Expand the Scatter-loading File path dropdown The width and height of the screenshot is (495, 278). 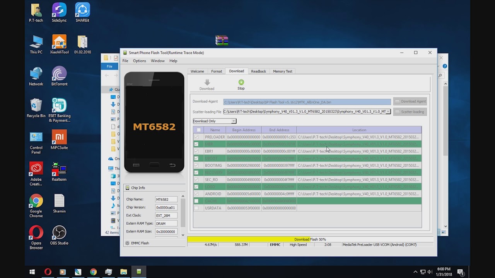[x=388, y=112]
